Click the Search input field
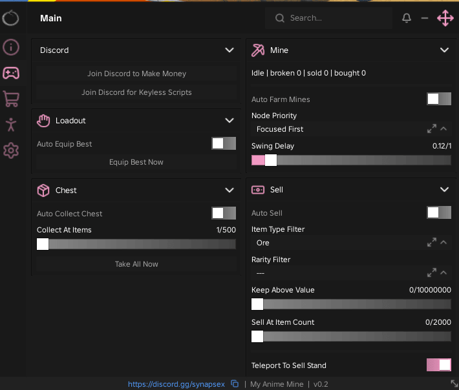The image size is (459, 390). (329, 18)
